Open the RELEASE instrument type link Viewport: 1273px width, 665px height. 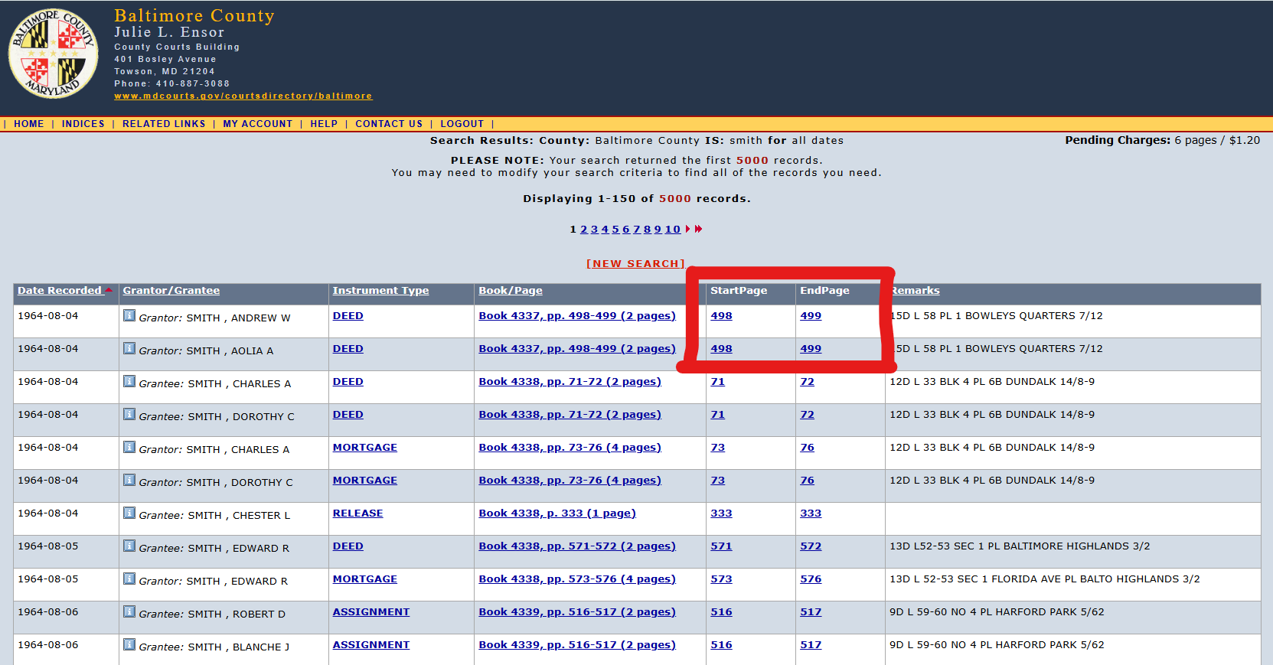pos(357,513)
